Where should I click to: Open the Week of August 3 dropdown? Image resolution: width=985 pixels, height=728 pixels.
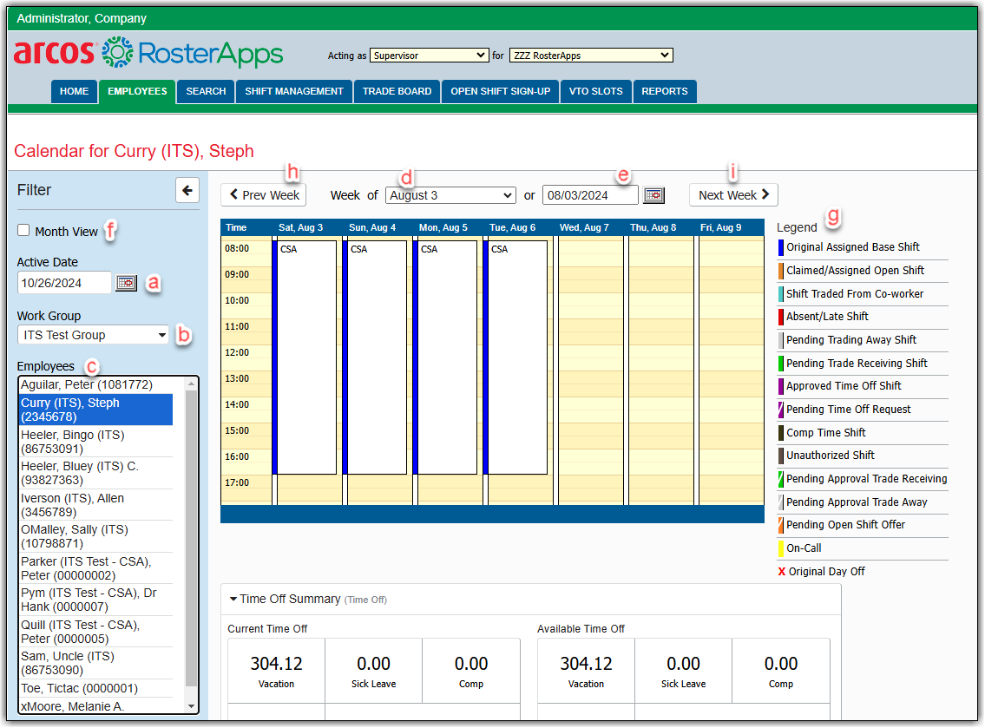pos(450,195)
